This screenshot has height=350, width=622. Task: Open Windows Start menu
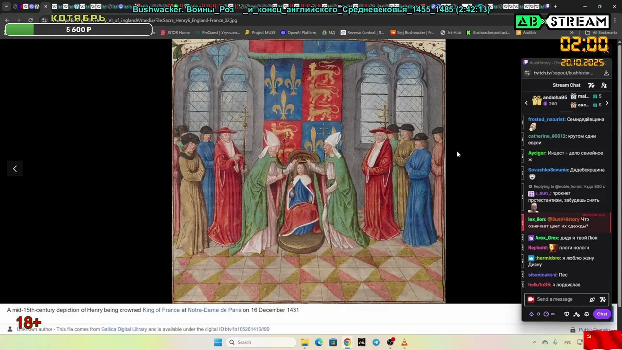pyautogui.click(x=218, y=342)
